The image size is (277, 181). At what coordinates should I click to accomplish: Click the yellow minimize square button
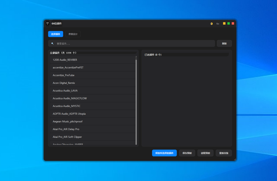coord(224,23)
